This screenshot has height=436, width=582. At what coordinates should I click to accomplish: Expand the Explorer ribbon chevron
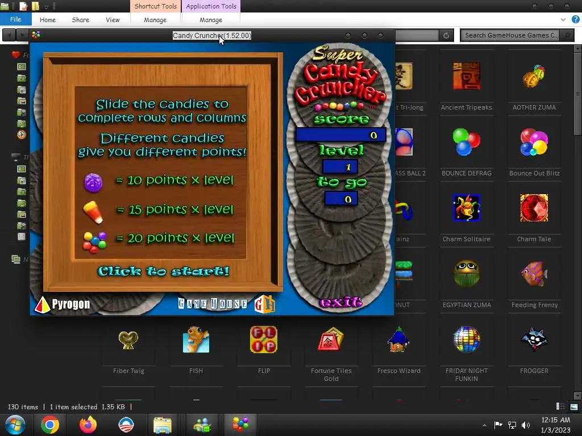click(x=563, y=20)
